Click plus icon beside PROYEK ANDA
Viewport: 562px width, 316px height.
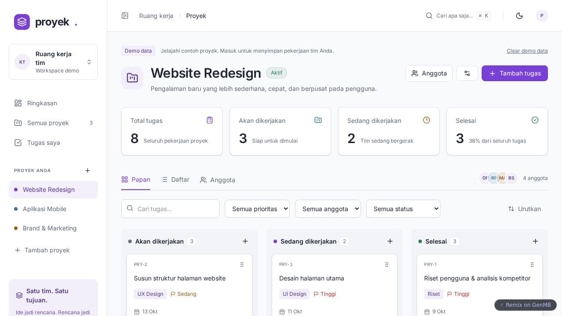pyautogui.click(x=87, y=170)
